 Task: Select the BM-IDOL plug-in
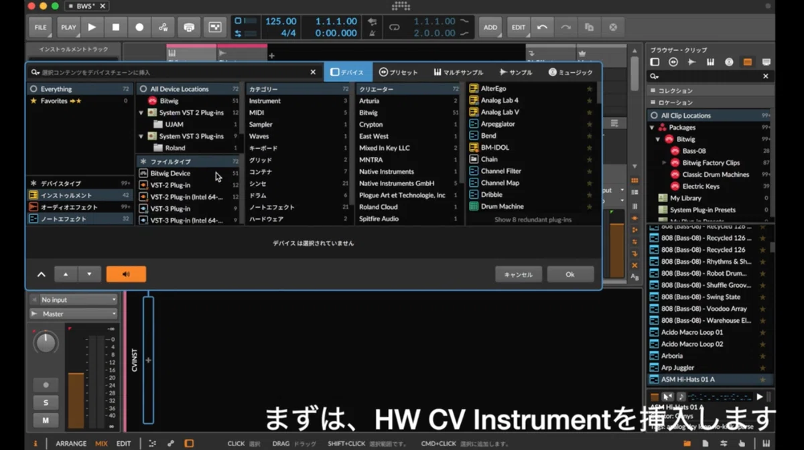click(x=531, y=147)
